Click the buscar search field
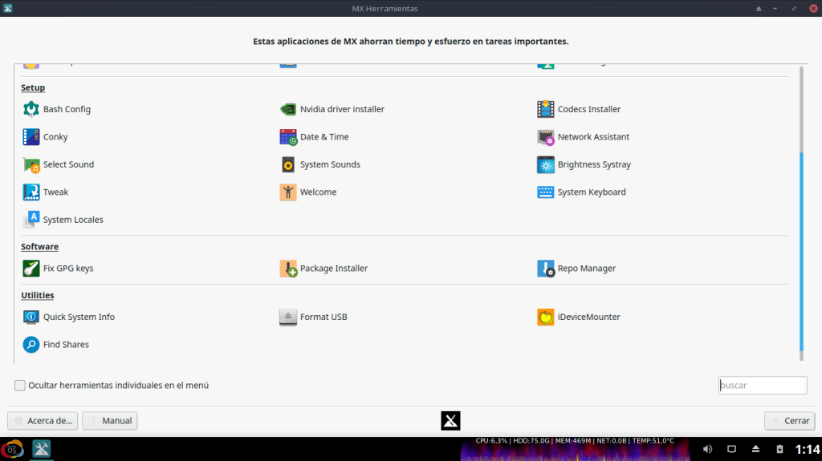 tap(762, 386)
